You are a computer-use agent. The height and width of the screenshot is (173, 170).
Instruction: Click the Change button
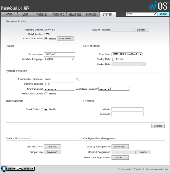158,126
